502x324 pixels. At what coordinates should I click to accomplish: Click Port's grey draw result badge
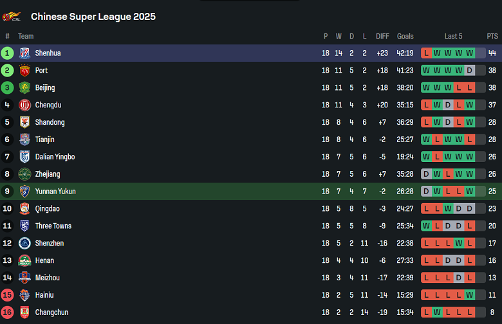470,71
